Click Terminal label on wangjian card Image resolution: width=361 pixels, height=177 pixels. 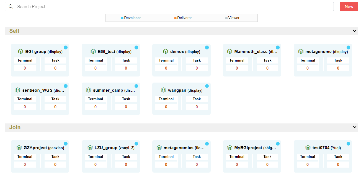166,99
